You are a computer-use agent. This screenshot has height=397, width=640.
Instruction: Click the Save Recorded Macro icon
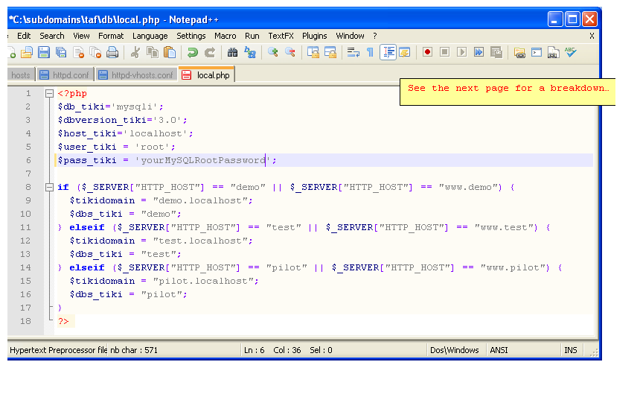tap(496, 52)
